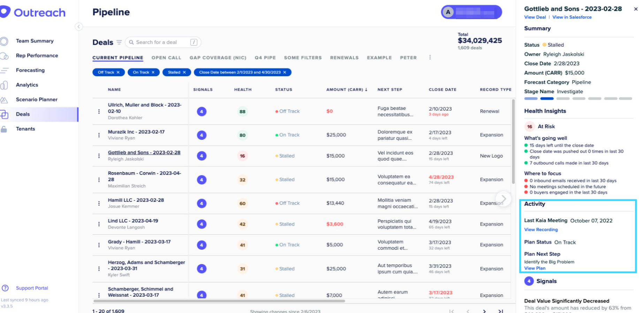Open the Deals filter icon
The width and height of the screenshot is (639, 313).
tap(119, 42)
